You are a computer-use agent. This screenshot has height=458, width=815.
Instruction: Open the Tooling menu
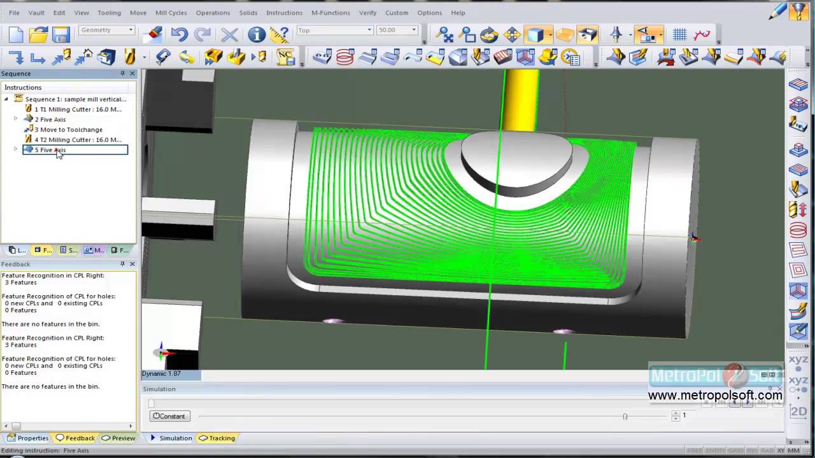click(x=109, y=13)
